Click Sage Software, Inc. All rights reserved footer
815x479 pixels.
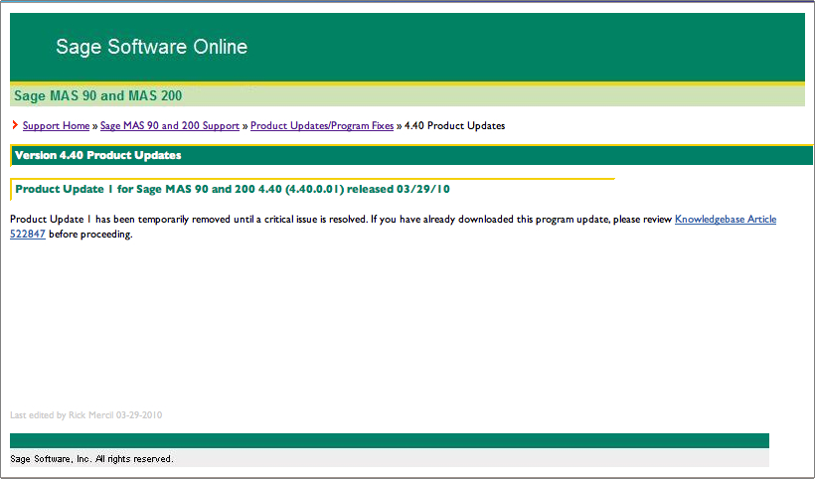[91, 459]
